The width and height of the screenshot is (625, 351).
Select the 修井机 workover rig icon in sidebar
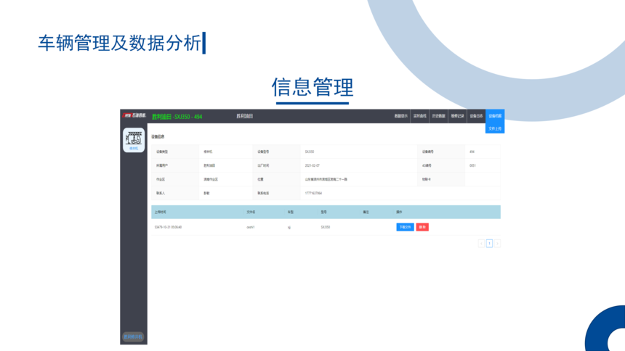(134, 140)
